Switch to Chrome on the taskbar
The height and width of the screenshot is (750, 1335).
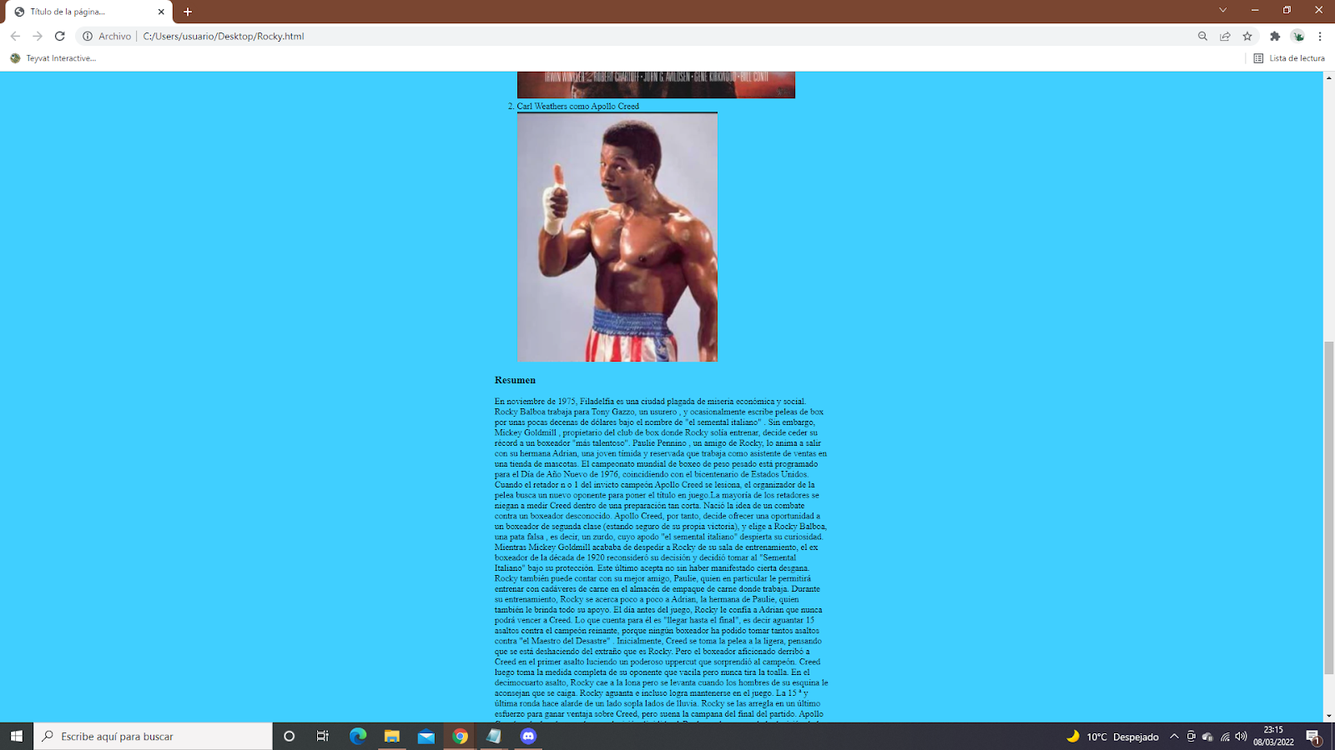[460, 736]
